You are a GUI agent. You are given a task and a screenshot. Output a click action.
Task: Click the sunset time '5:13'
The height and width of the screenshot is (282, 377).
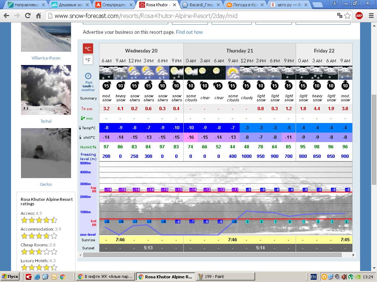[x=148, y=248]
